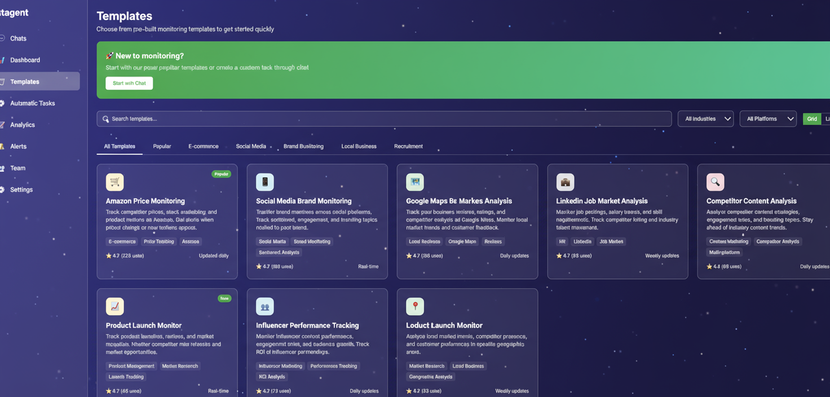Click the shopping cart icon on Amazon Price Monitoring
This screenshot has width=830, height=397.
coord(114,182)
